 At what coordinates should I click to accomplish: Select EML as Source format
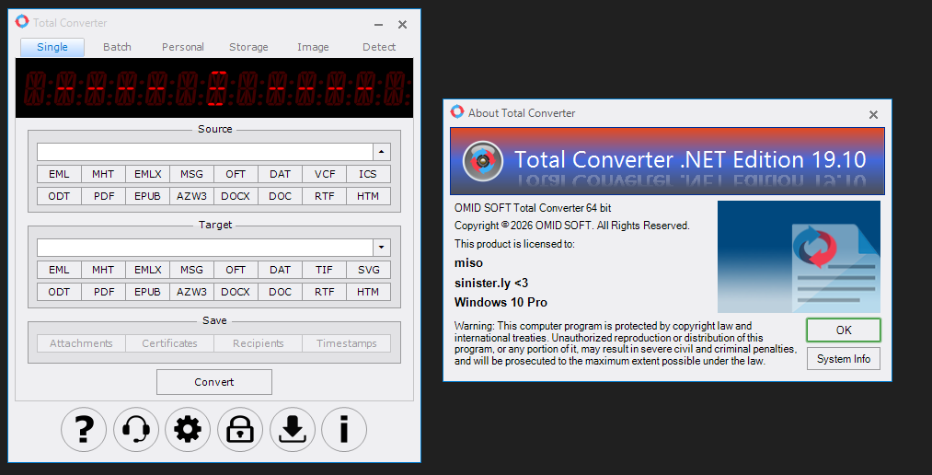click(59, 174)
